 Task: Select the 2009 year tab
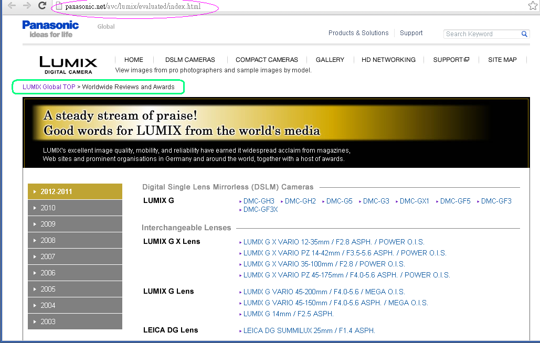(x=75, y=224)
